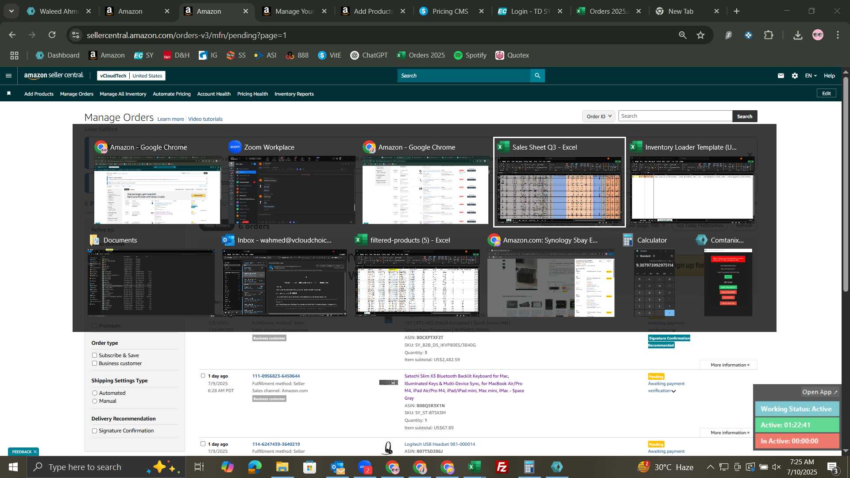Open Excel from the taskbar

(x=474, y=467)
